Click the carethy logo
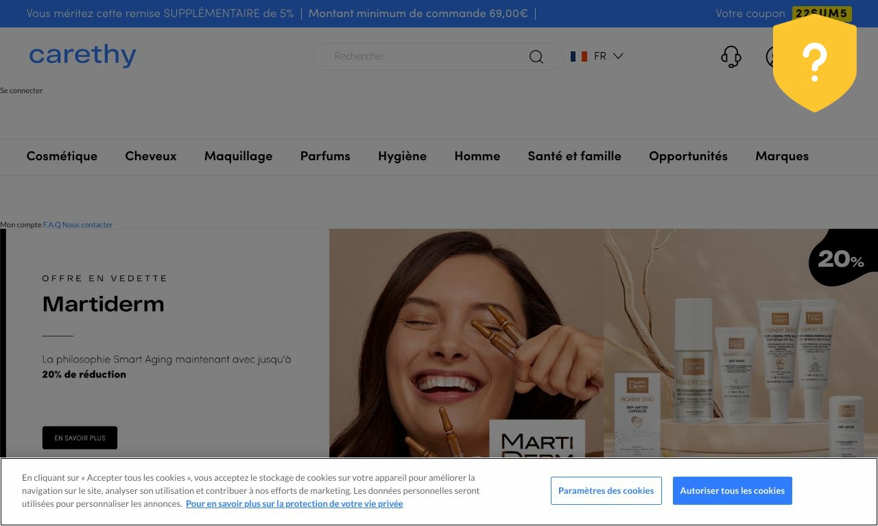This screenshot has height=526, width=878. tap(82, 55)
